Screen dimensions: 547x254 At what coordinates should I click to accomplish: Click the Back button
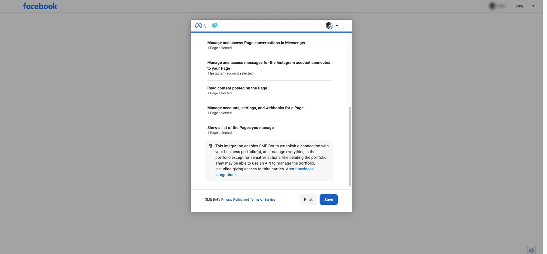[x=308, y=200]
